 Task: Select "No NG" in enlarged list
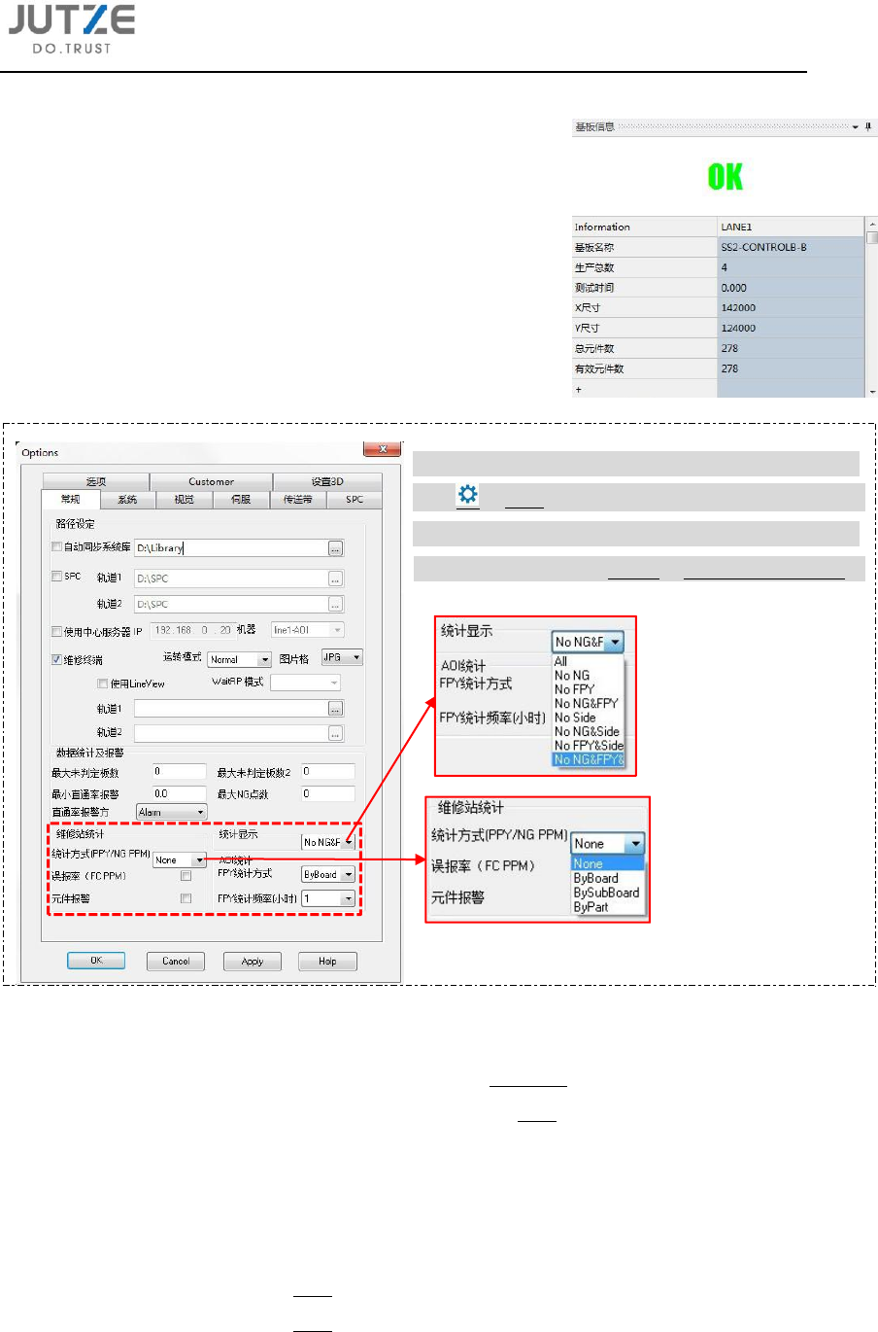(x=589, y=675)
